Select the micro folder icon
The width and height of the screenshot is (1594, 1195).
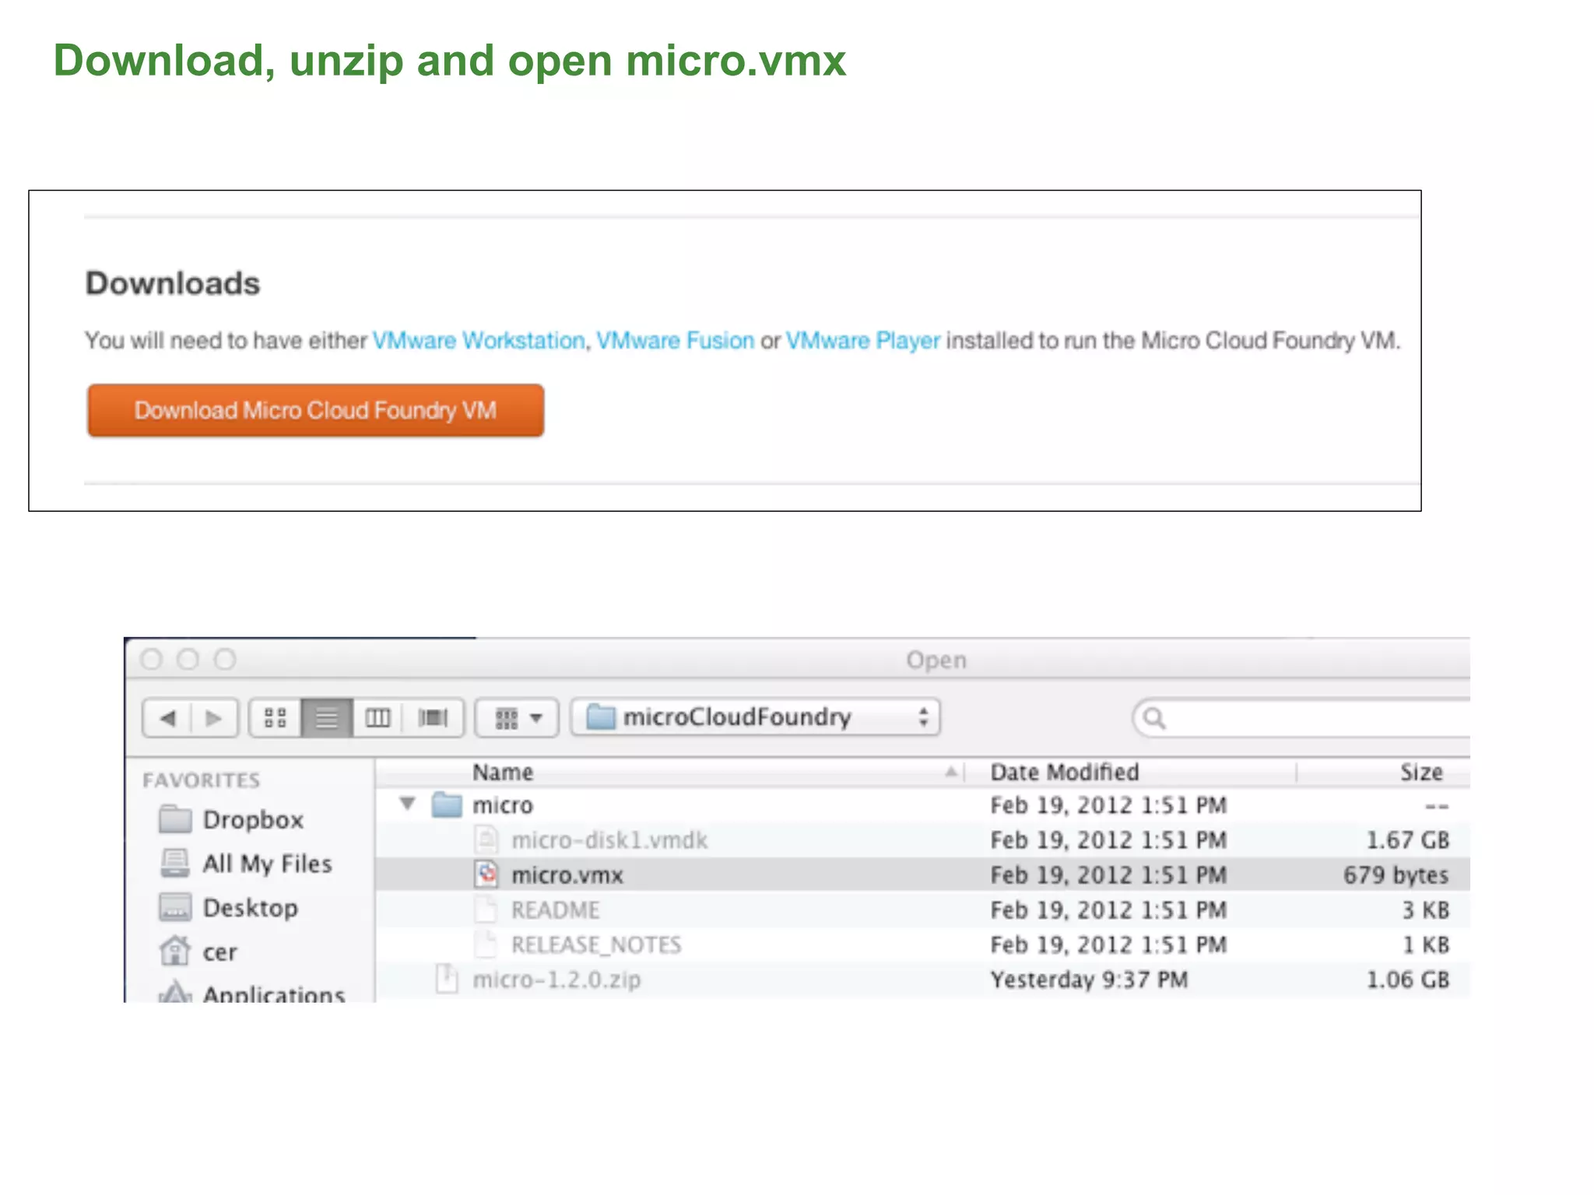[x=447, y=804]
